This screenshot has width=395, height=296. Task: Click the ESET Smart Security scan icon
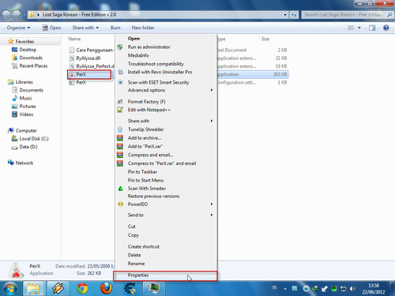[120, 82]
